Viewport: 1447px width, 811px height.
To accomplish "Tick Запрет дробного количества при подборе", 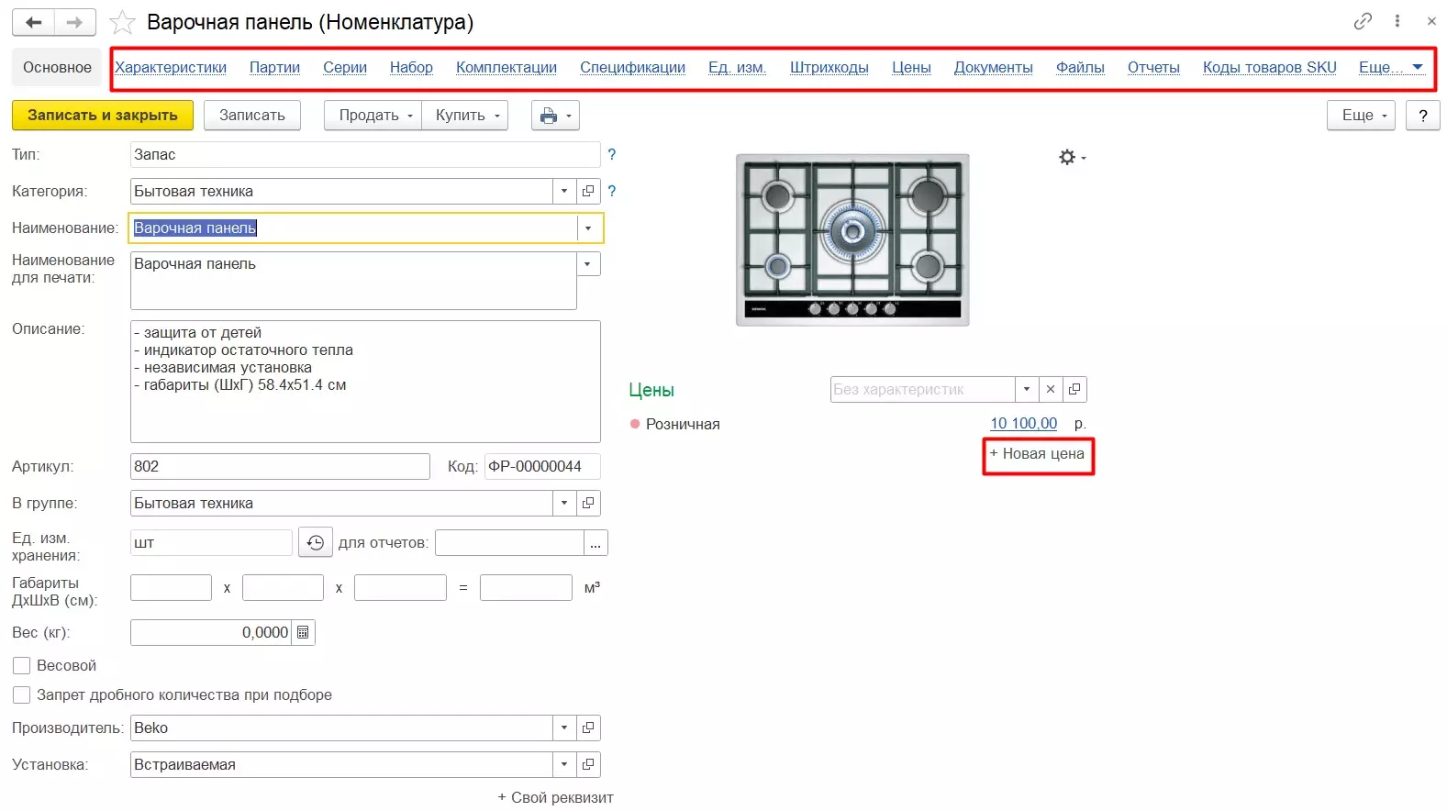I will tap(22, 695).
